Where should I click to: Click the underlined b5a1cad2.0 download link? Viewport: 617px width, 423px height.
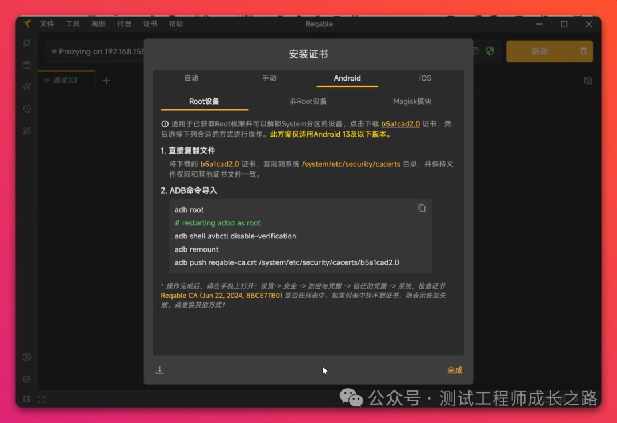tap(400, 123)
